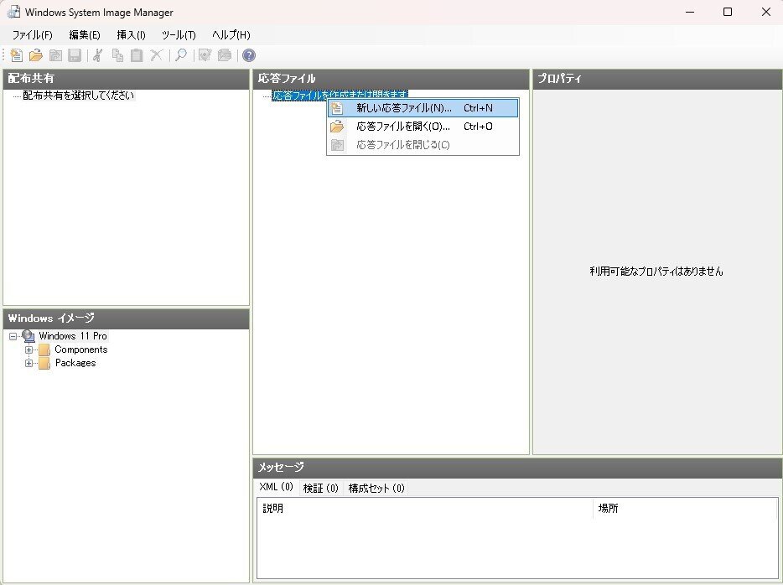Collapse the Windows 11 Pro tree node

coord(12,336)
